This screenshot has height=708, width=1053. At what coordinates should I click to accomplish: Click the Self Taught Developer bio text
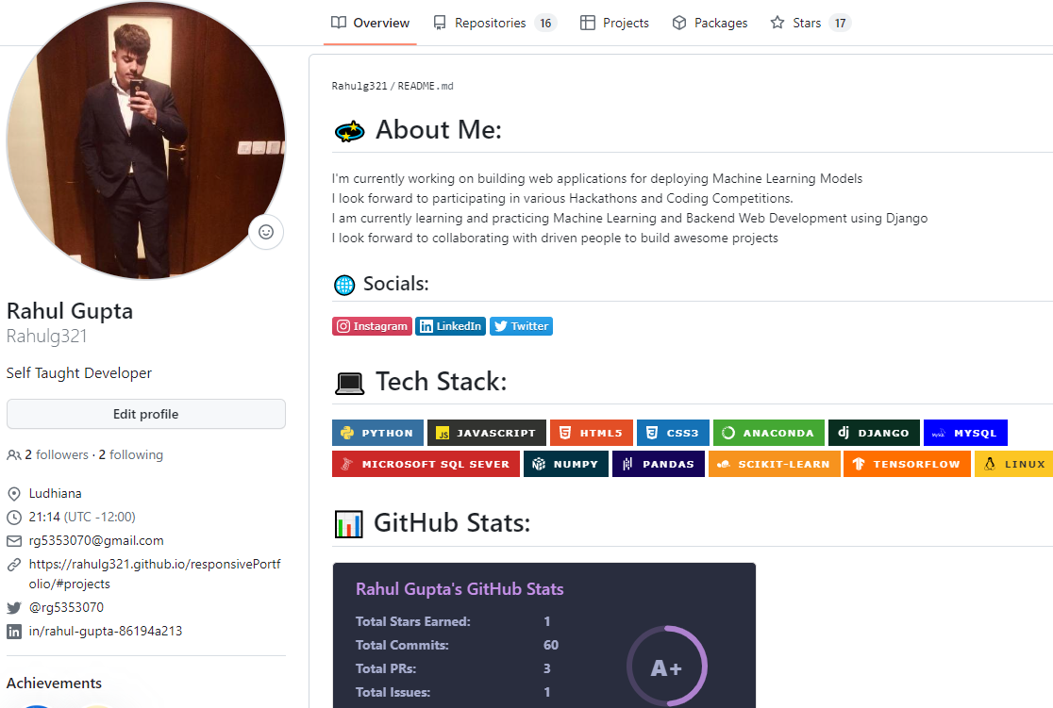click(x=79, y=373)
